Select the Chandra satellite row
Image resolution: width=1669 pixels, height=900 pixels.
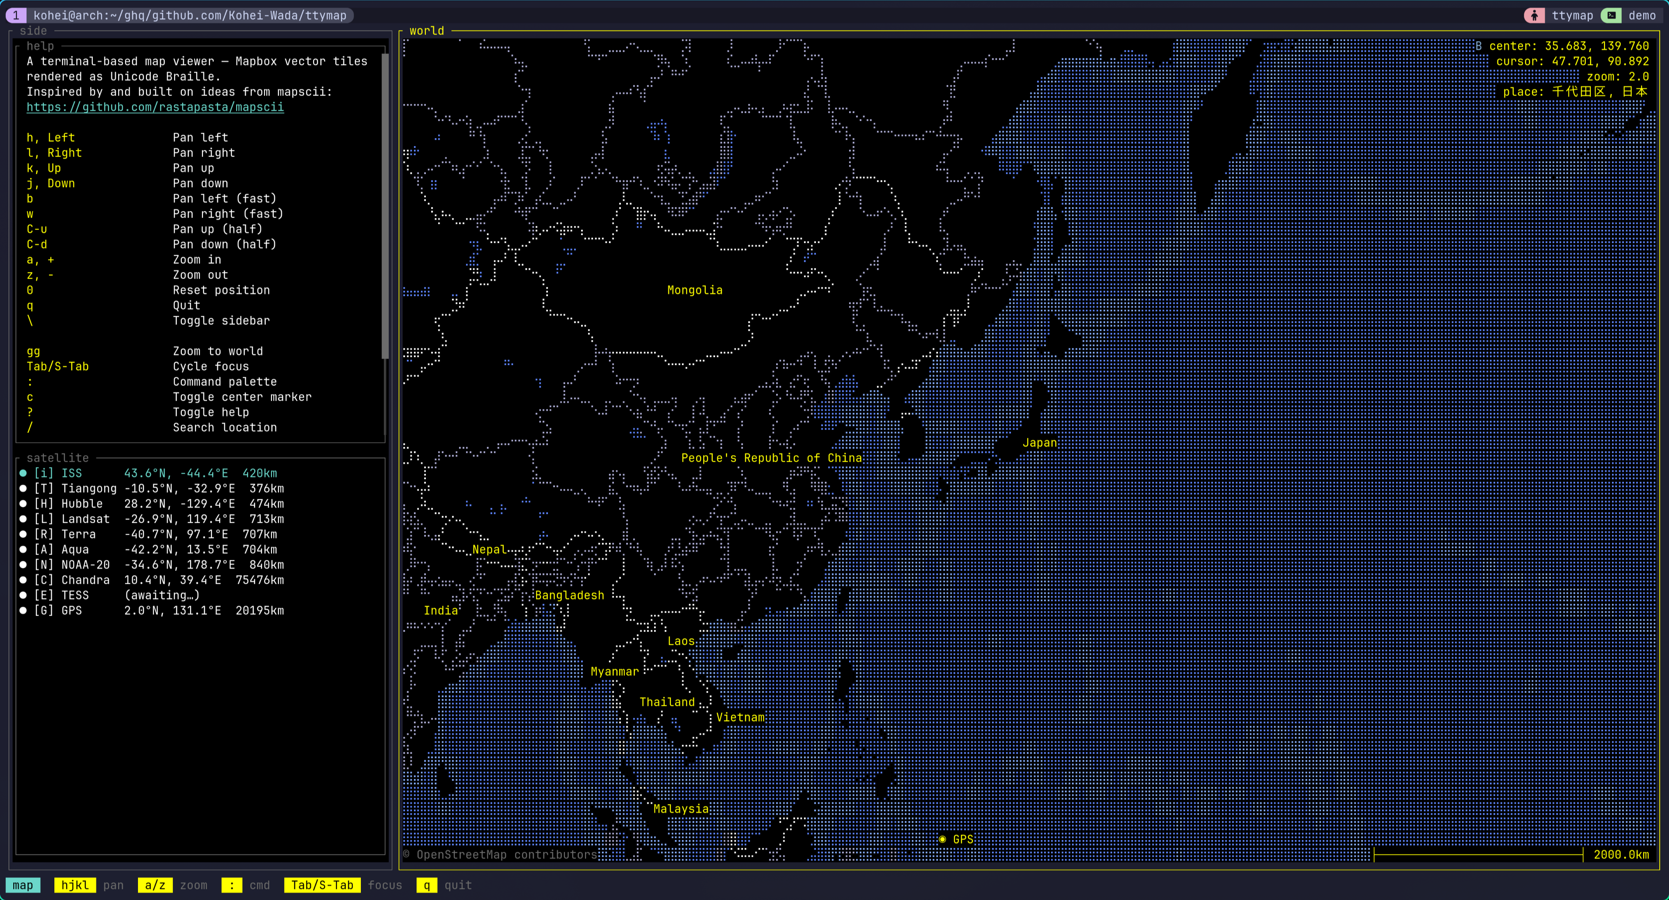[x=152, y=580]
